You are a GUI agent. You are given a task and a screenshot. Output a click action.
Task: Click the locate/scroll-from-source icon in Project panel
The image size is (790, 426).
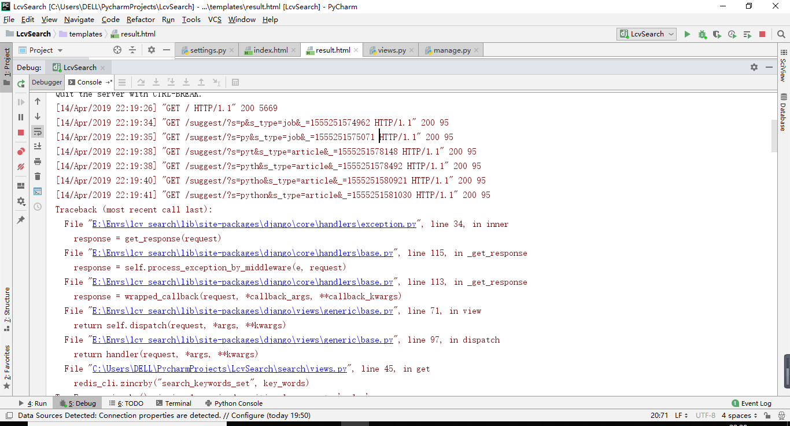click(117, 50)
